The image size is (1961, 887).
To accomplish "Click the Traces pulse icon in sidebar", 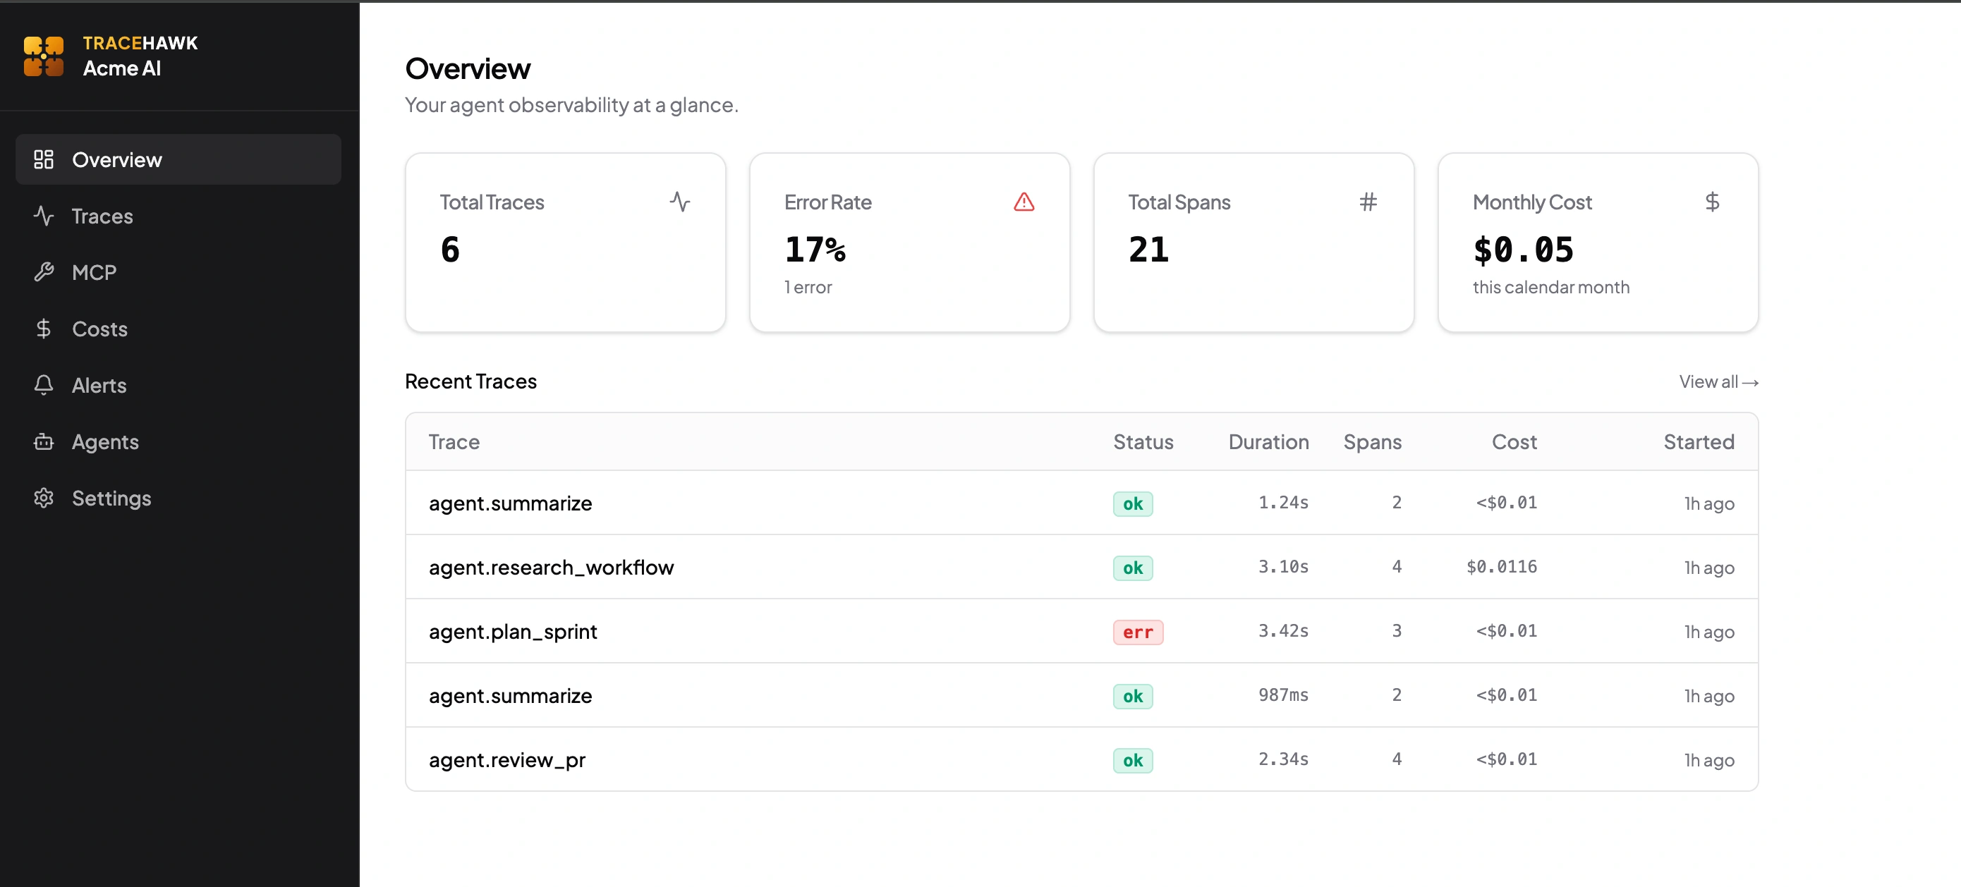I will click(x=44, y=216).
